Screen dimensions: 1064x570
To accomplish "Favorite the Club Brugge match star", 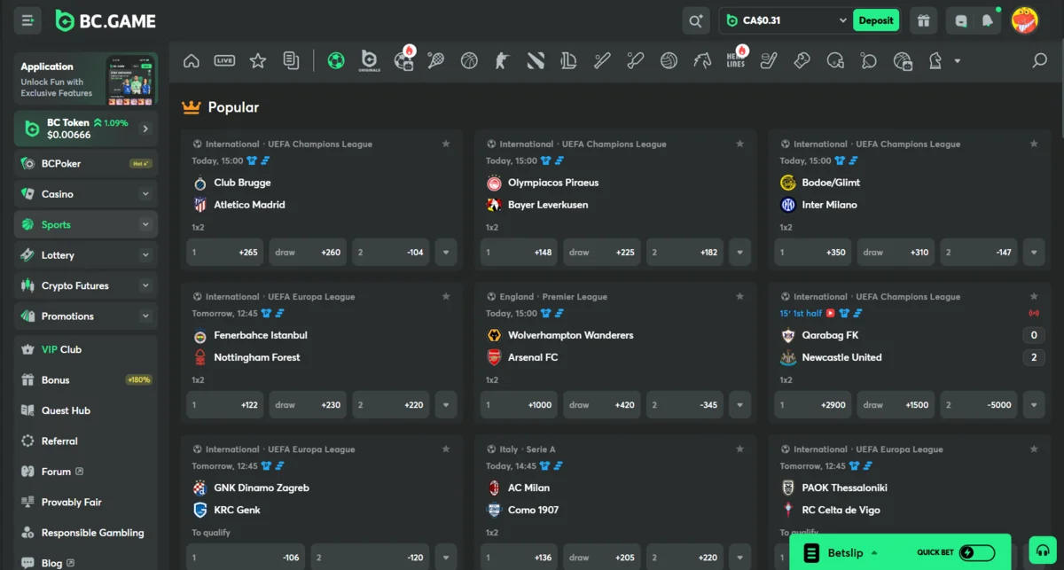I will (x=446, y=144).
